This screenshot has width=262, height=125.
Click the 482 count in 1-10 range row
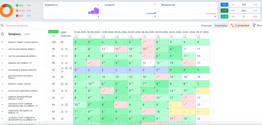244,11
